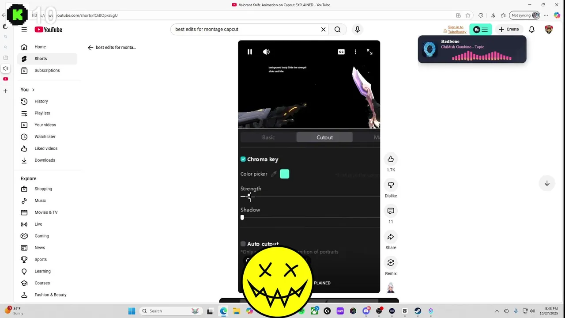Open Home in the sidebar
565x318 pixels.
pos(47,47)
